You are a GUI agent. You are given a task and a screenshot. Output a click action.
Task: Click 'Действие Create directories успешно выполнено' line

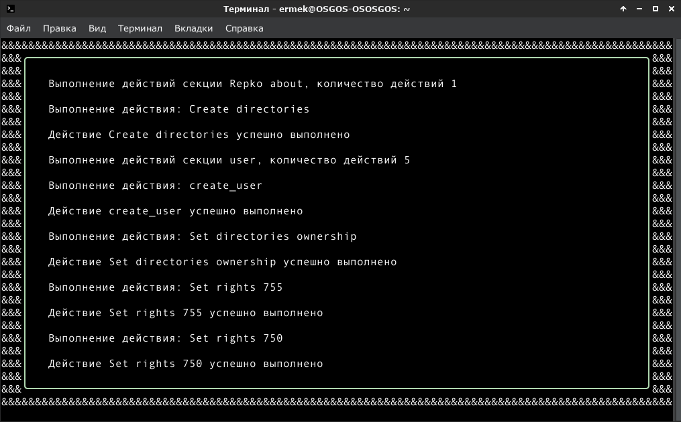[x=199, y=135]
